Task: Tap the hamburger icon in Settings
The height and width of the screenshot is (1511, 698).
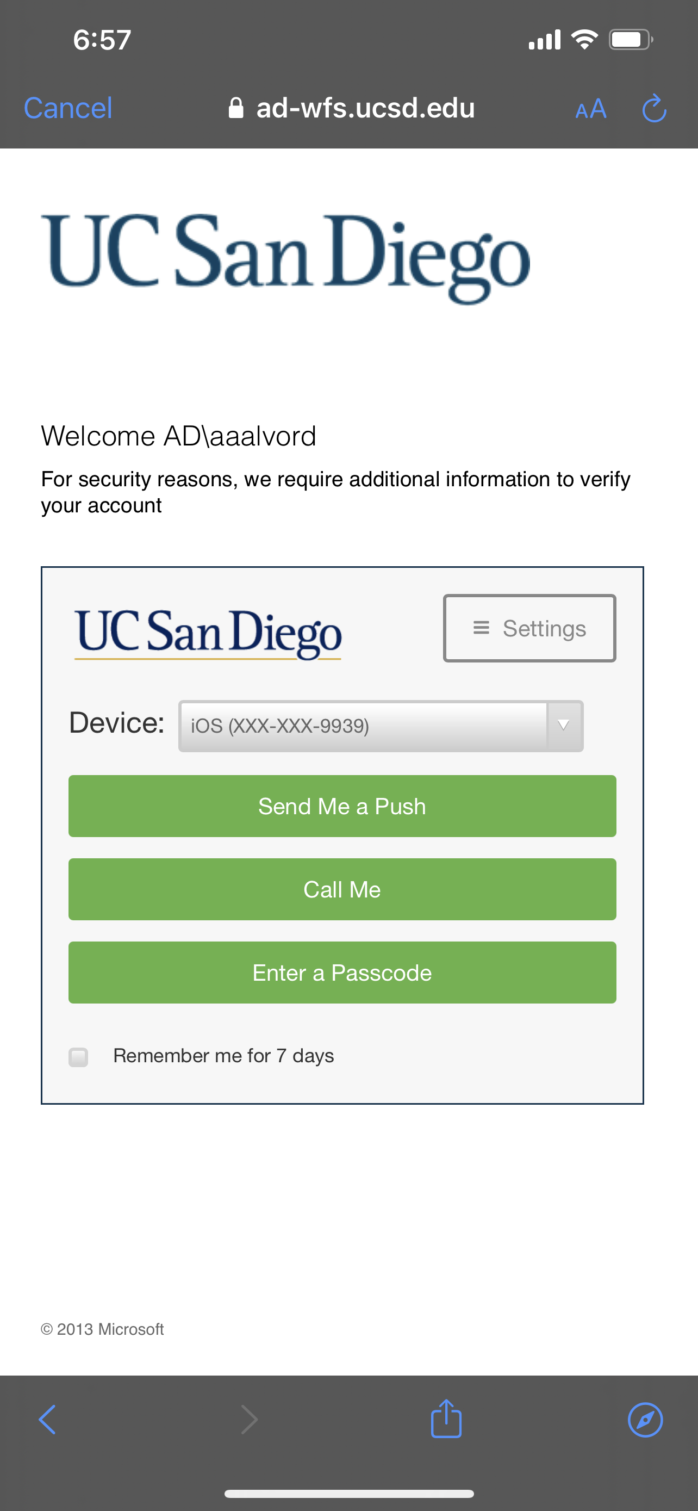Action: (x=481, y=628)
